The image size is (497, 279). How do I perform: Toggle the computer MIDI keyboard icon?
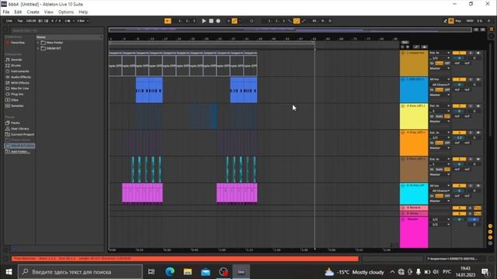tap(451, 21)
